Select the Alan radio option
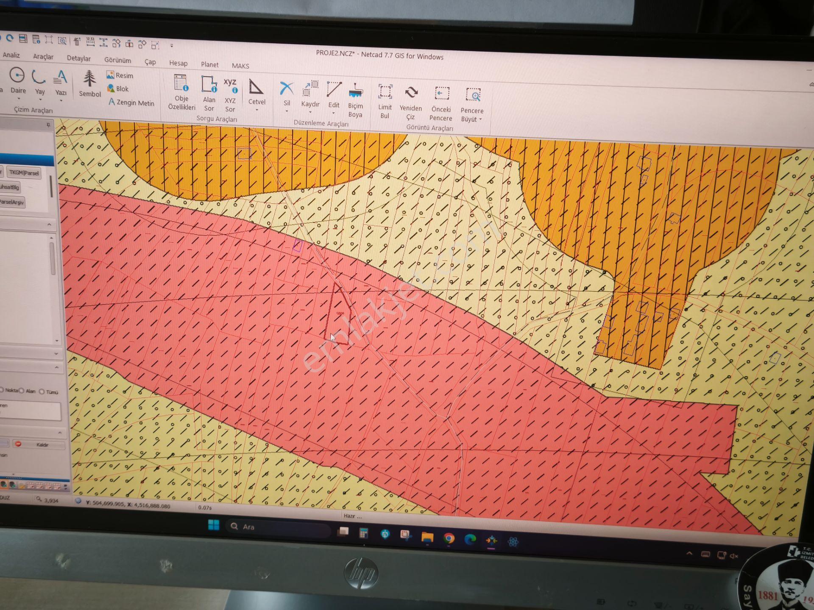The width and height of the screenshot is (814, 610). pyautogui.click(x=27, y=391)
